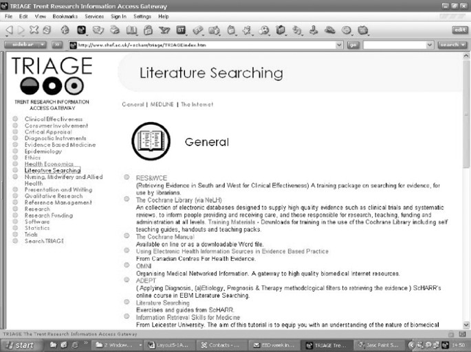Viewport: 471px width, 352px height.
Task: Open the RES&WCE resource link
Action: [151, 178]
